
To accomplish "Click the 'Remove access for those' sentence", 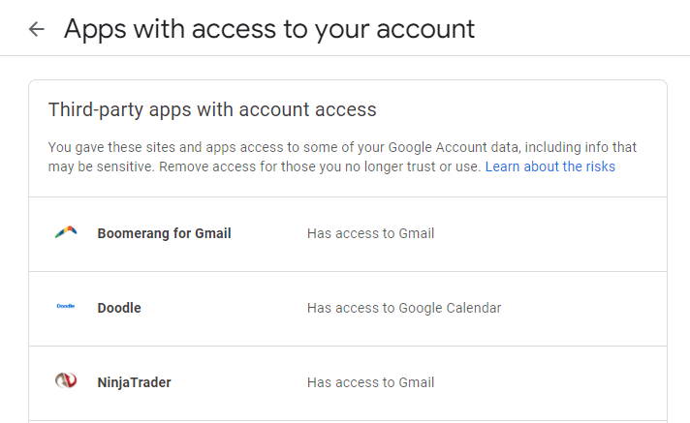I will pyautogui.click(x=320, y=166).
